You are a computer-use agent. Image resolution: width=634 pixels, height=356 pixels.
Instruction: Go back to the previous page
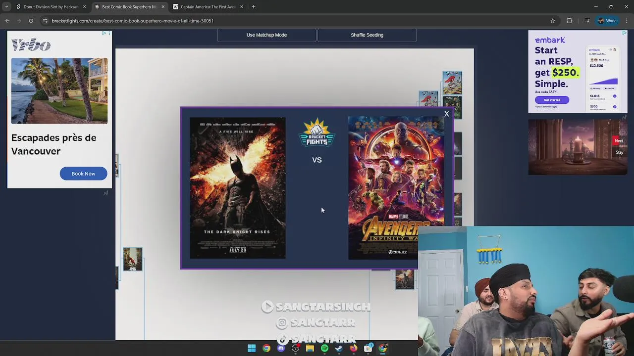(x=7, y=21)
